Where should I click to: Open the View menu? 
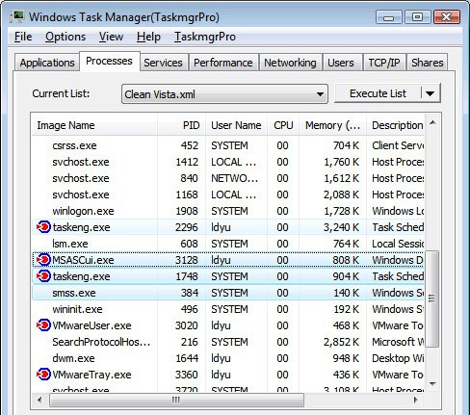pos(111,37)
